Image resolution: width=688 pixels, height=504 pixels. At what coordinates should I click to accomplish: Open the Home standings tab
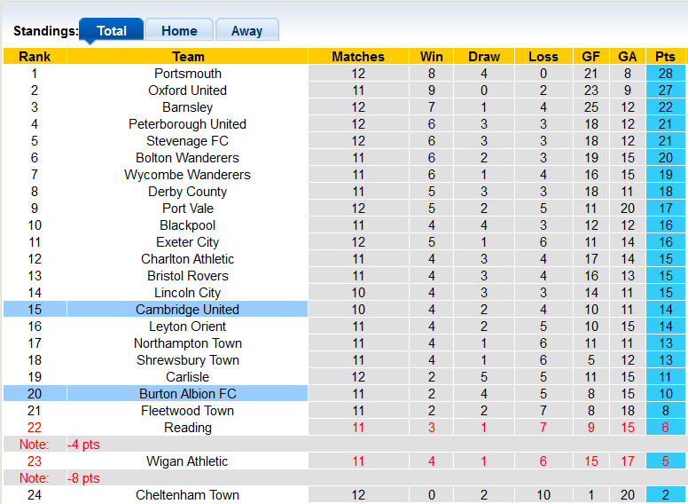pyautogui.click(x=179, y=30)
